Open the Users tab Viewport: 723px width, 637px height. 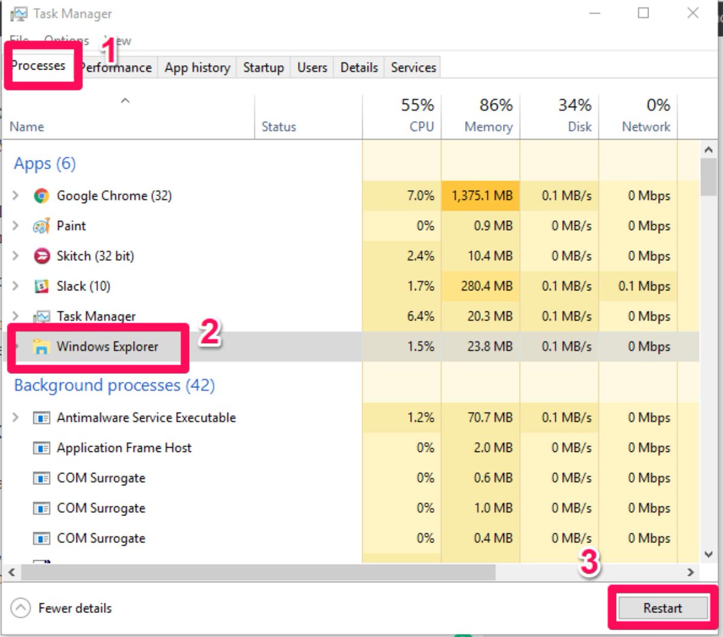312,67
